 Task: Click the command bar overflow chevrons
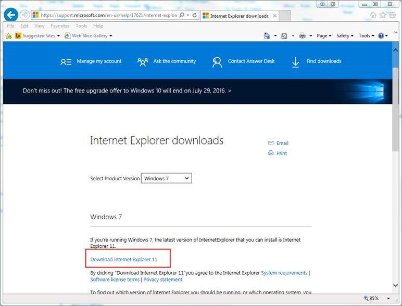coord(396,33)
